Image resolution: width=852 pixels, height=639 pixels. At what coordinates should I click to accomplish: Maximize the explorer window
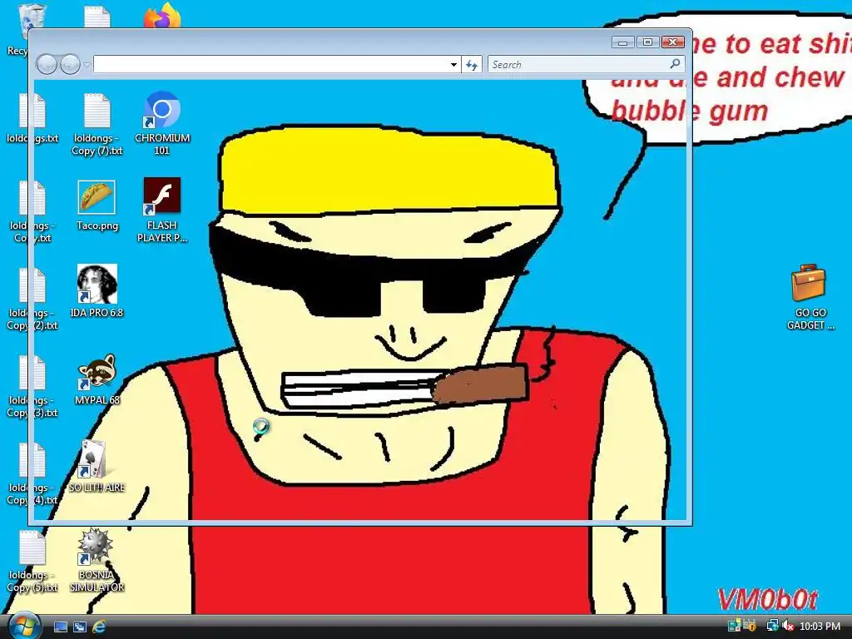pos(647,42)
